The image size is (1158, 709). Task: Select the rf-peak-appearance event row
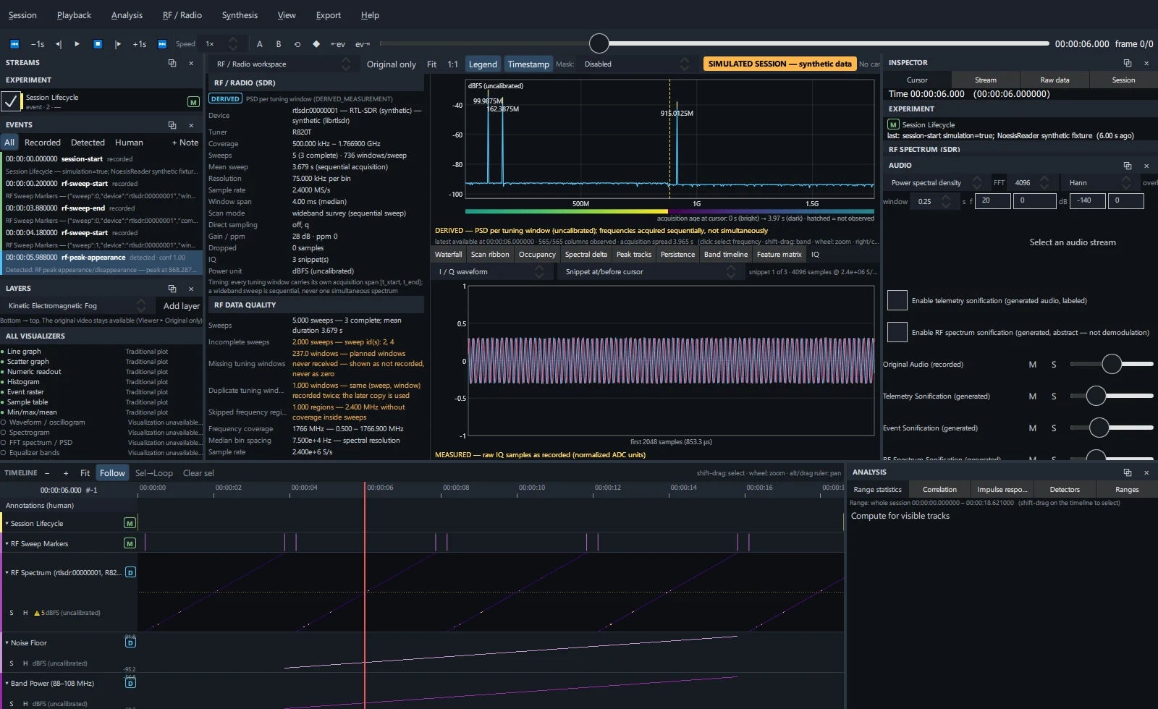(101, 263)
